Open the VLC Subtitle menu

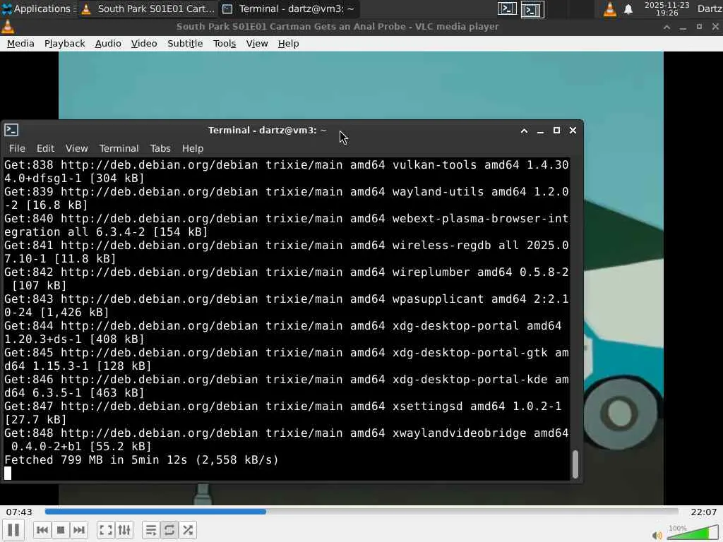185,43
